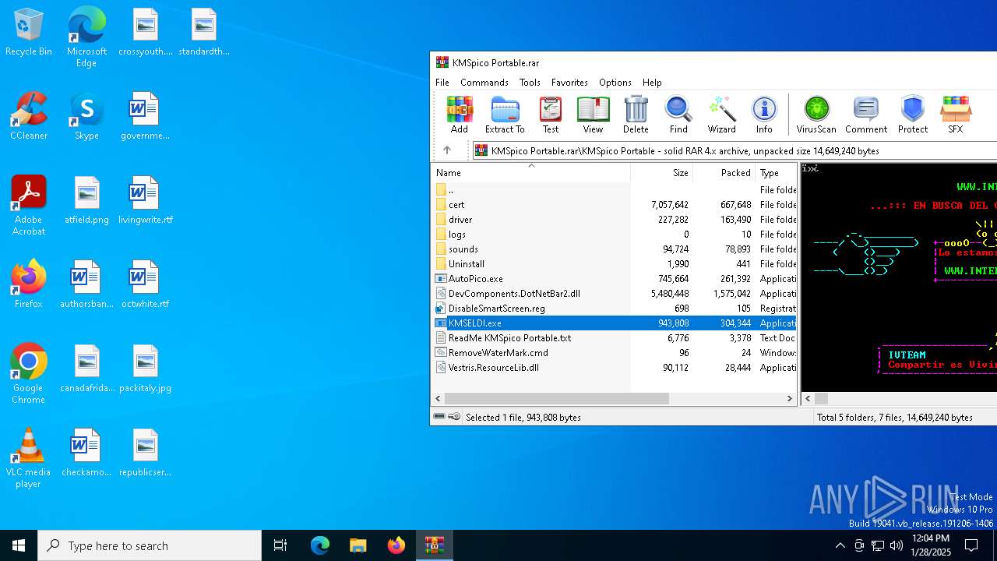The width and height of the screenshot is (997, 561).
Task: Open the Options menu
Action: (615, 82)
